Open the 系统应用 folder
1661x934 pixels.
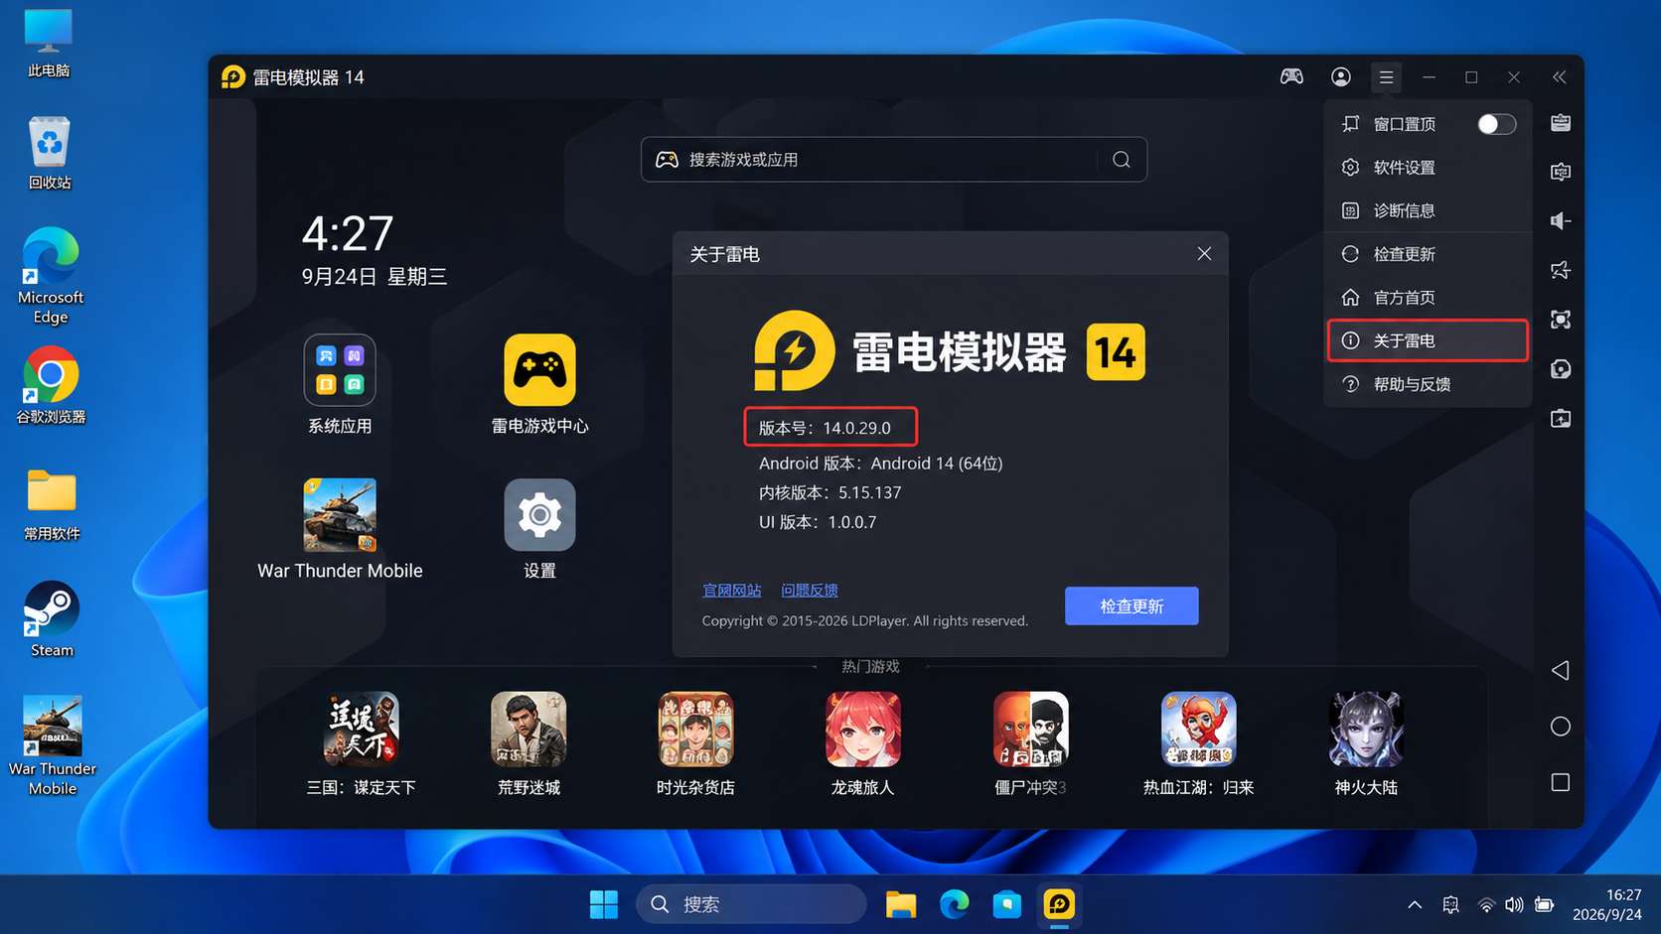340,385
